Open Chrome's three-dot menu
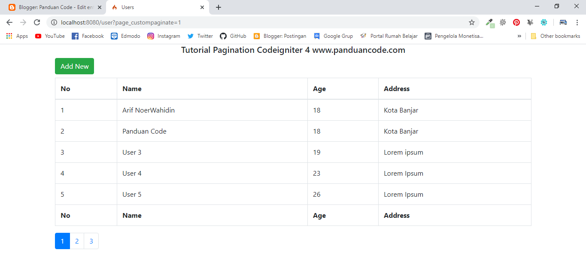This screenshot has height=256, width=586. (577, 22)
